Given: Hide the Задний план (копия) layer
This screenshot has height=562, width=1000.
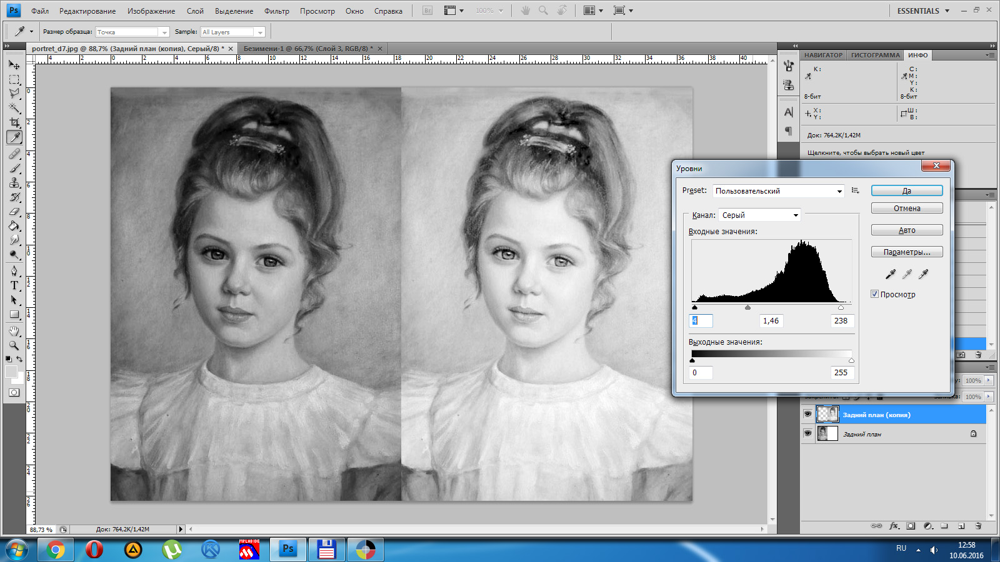Looking at the screenshot, I should (x=807, y=414).
